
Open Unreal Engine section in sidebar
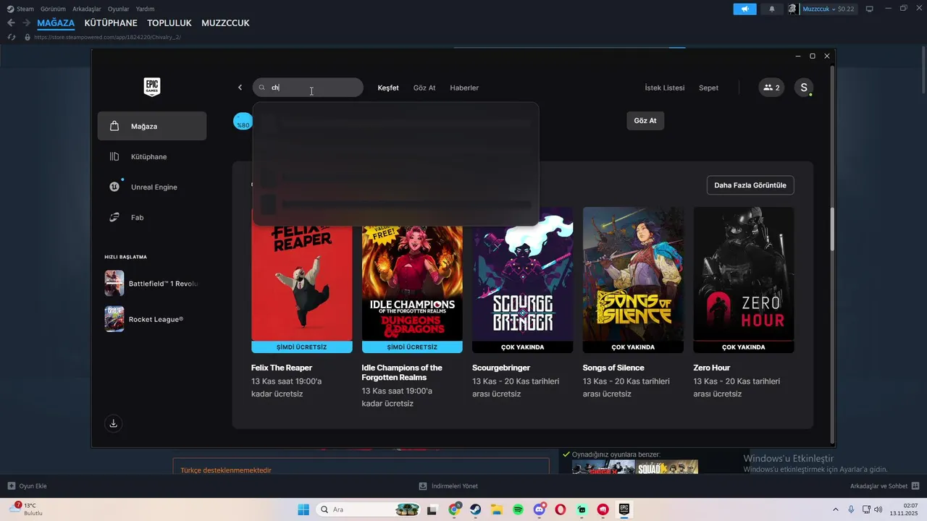(152, 187)
